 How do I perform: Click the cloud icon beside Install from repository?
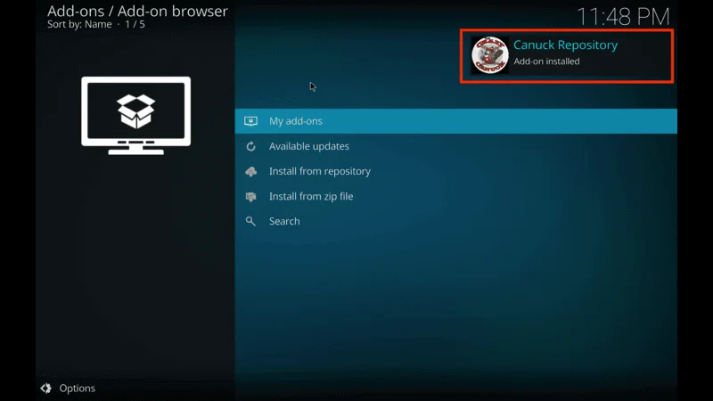[x=251, y=171]
